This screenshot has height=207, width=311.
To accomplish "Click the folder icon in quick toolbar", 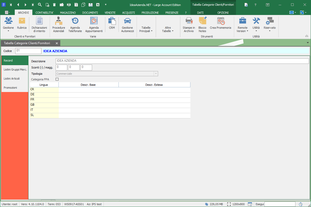I will tap(62, 5).
